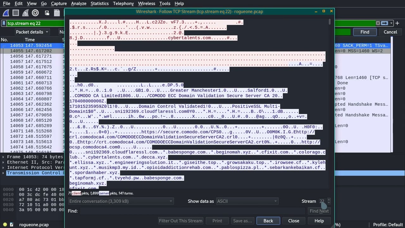The image size is (405, 228).
Task: Click the stop capture square icon
Action: pos(16,13)
